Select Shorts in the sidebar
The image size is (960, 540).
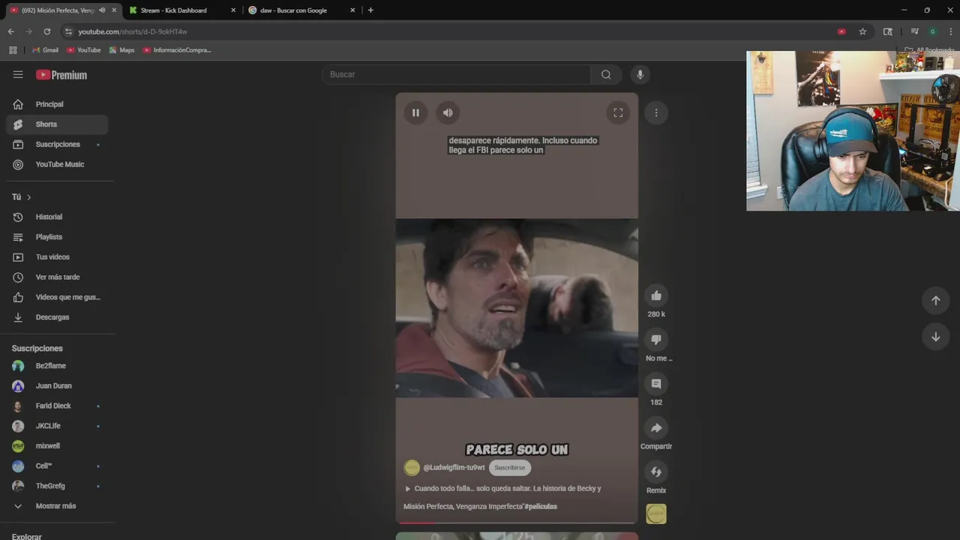[x=57, y=124]
